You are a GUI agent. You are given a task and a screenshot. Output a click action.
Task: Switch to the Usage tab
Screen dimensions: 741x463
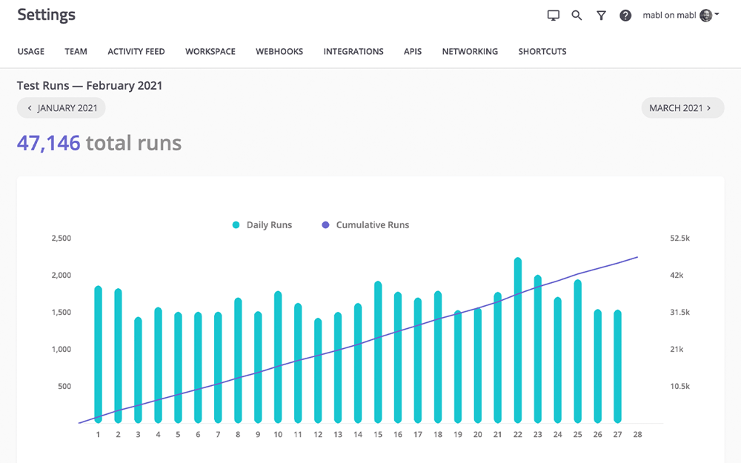tap(31, 52)
